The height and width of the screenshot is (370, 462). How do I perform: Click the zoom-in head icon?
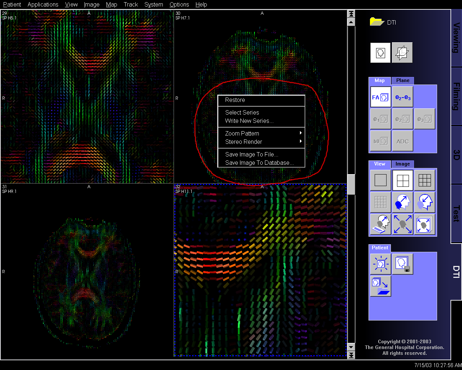(402, 202)
